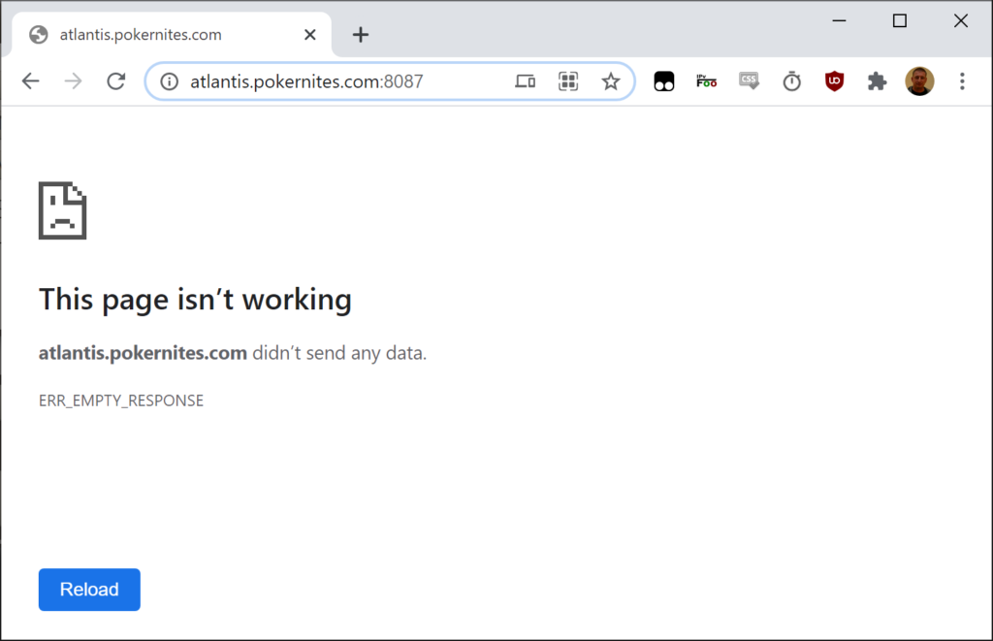The height and width of the screenshot is (641, 993).
Task: View site information via the info icon
Action: [169, 81]
